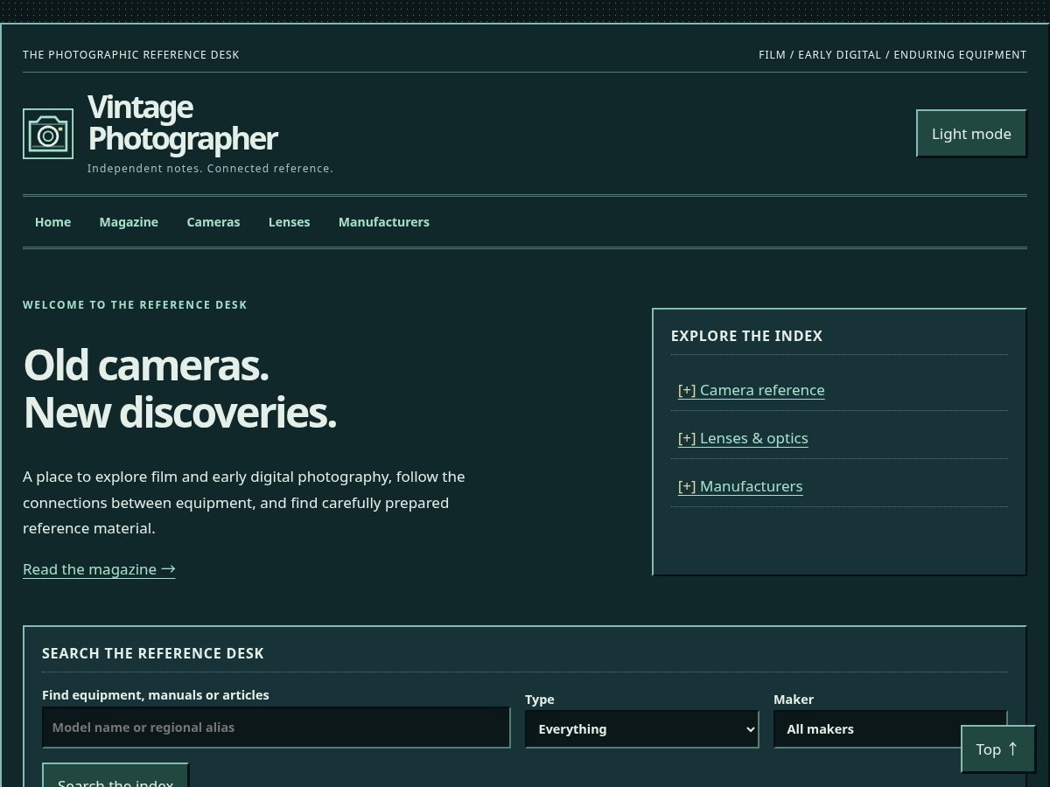Focus the Model name search field
Viewport: 1050px width, 787px height.
[x=276, y=728]
